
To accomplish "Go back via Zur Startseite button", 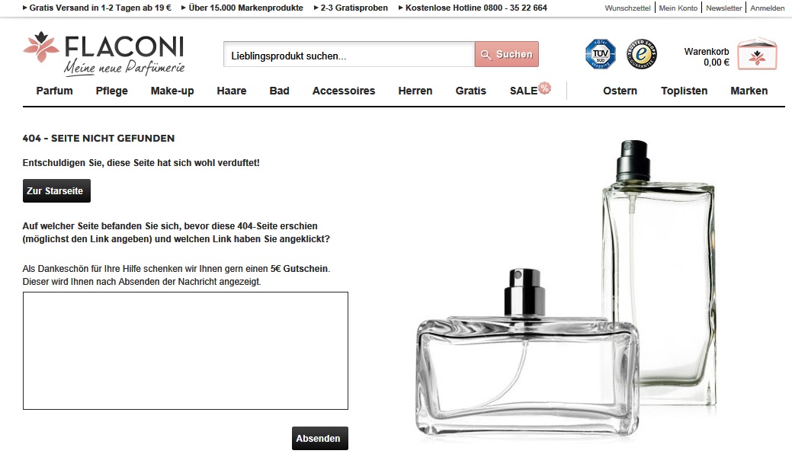I will 56,191.
